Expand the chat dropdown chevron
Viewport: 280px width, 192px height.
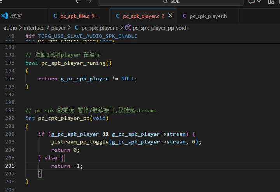pos(259,2)
